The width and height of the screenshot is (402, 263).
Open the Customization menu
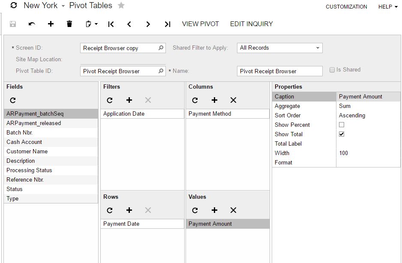[x=346, y=7]
